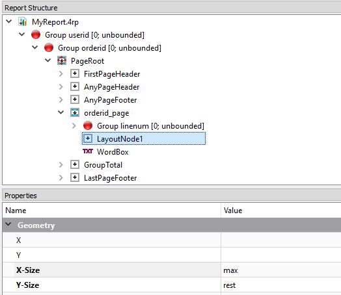341x295 pixels.
Task: Click the GroupTotal layout node icon
Action: 75,164
